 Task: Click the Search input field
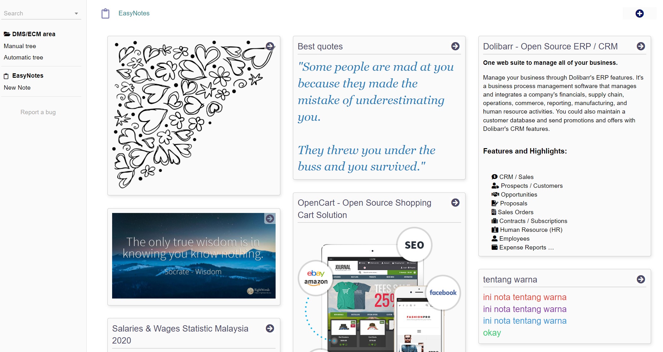(38, 14)
